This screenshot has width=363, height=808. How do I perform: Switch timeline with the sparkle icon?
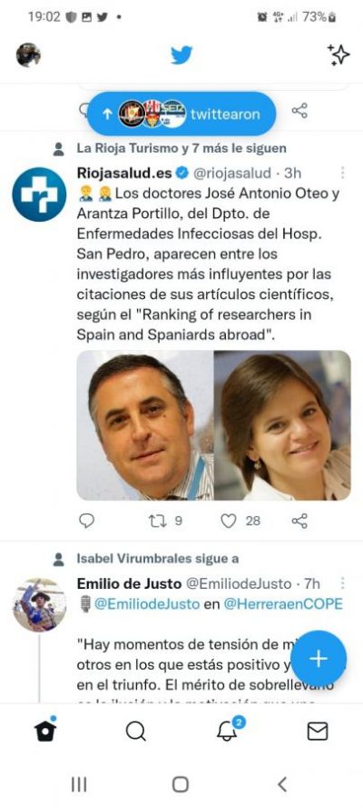(x=338, y=55)
